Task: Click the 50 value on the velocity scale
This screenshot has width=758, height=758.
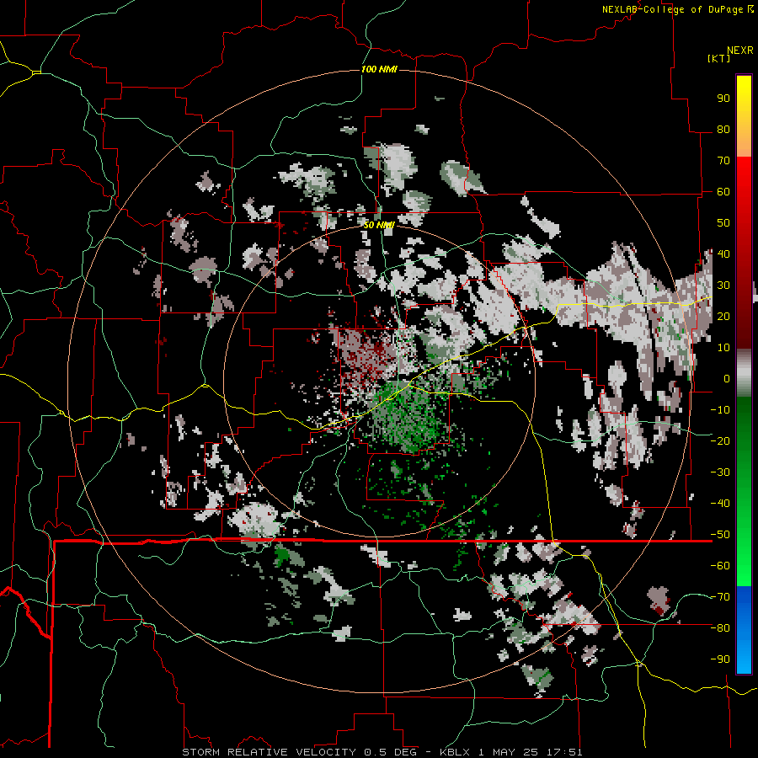Action: tap(723, 223)
